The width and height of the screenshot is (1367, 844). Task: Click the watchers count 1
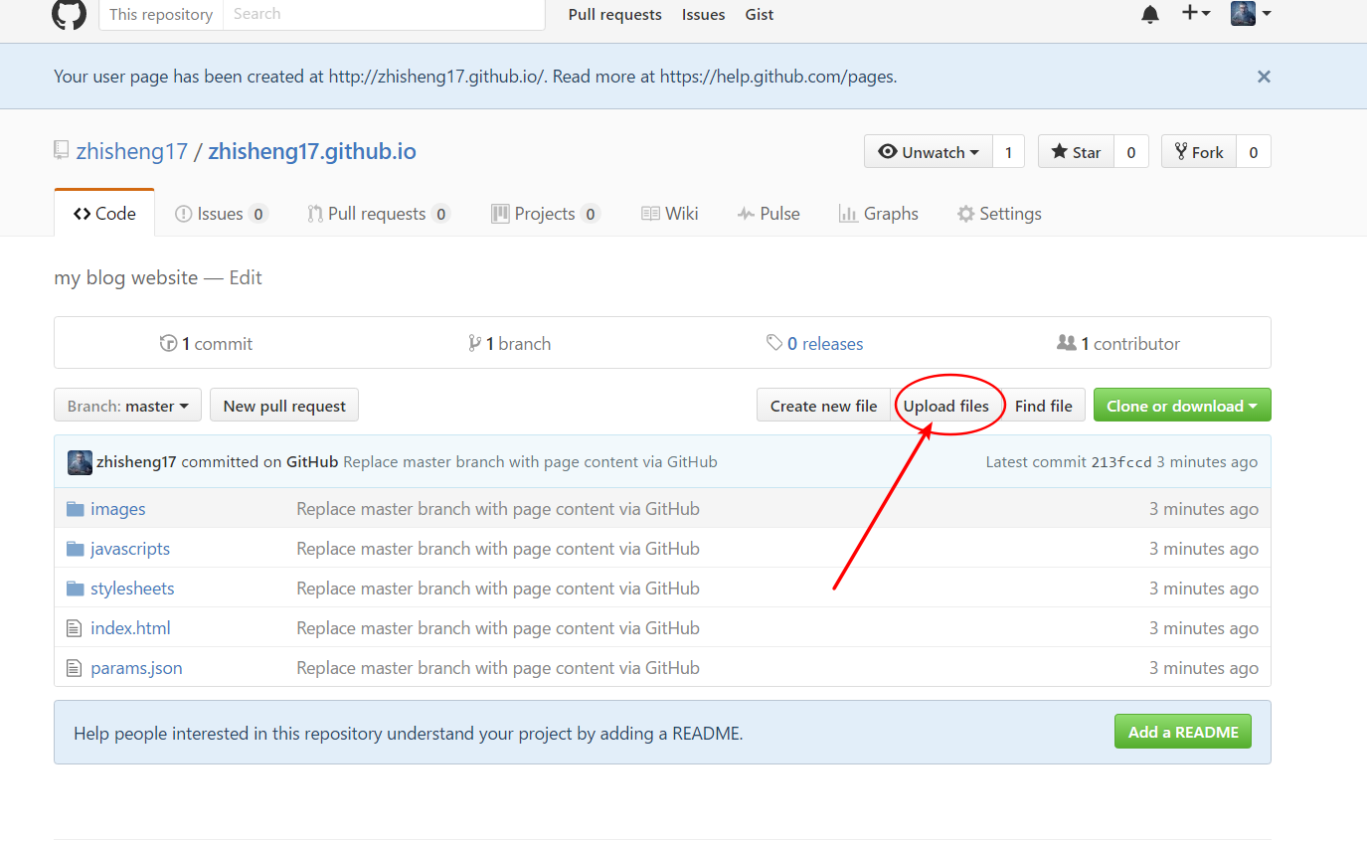(x=1008, y=152)
